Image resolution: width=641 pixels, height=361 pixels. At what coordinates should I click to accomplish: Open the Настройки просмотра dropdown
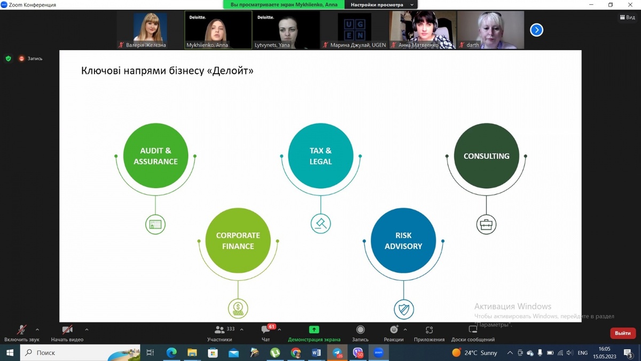(382, 4)
